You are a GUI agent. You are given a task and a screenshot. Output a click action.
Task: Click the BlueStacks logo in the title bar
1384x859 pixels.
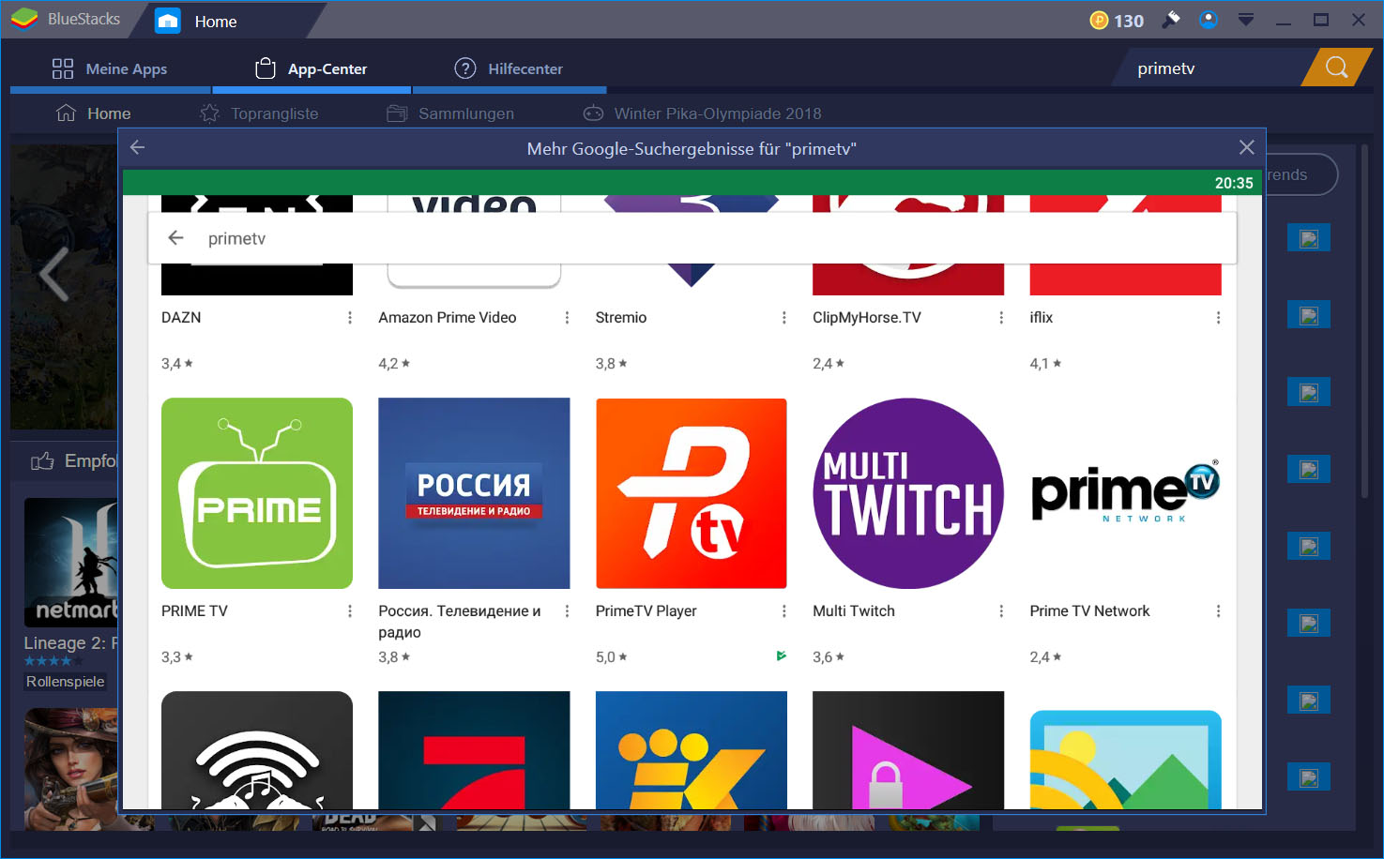24,19
